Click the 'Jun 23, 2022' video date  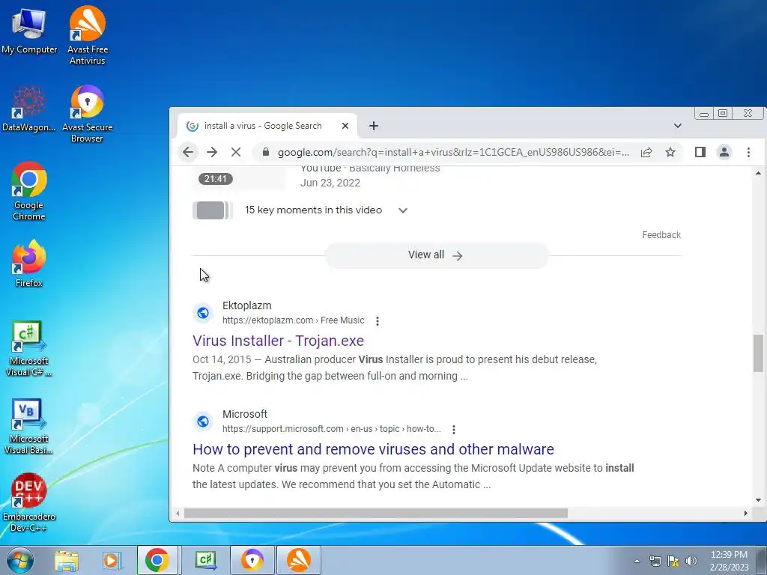pyautogui.click(x=330, y=183)
